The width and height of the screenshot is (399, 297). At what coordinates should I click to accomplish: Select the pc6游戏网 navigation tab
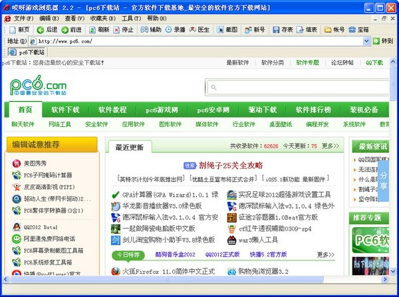[x=162, y=110]
